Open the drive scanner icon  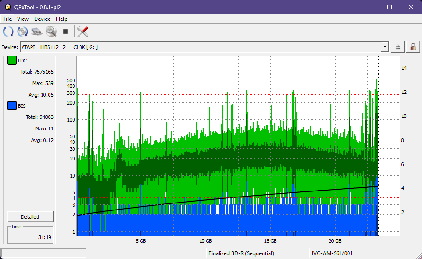(x=37, y=31)
